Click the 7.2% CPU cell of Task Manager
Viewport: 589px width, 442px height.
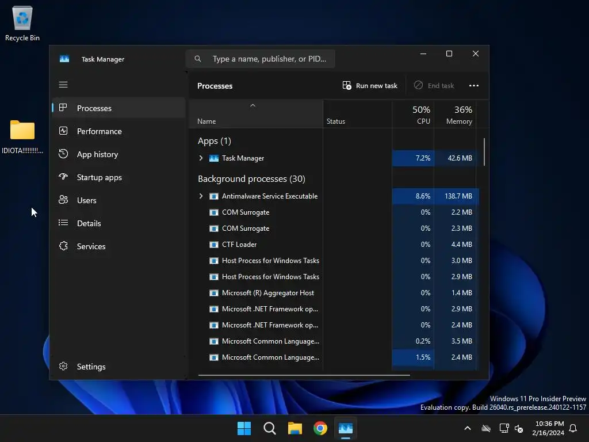(x=413, y=158)
